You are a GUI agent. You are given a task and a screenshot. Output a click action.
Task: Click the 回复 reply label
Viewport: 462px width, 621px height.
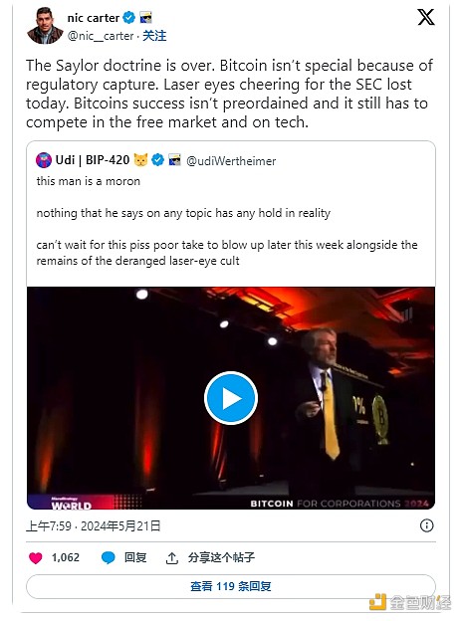(x=135, y=557)
